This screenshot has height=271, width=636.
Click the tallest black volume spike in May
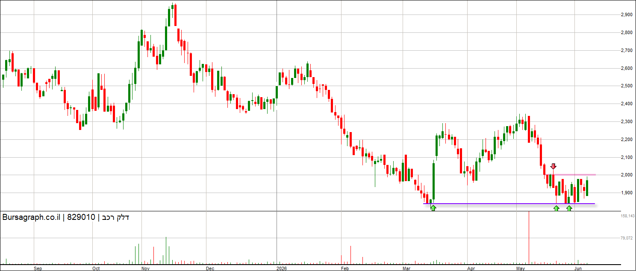(x=529, y=237)
